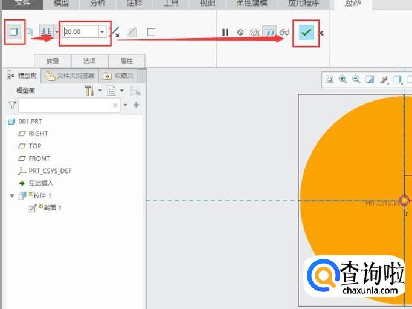Open the rendering options icon
412x309 pixels.
click(x=384, y=80)
